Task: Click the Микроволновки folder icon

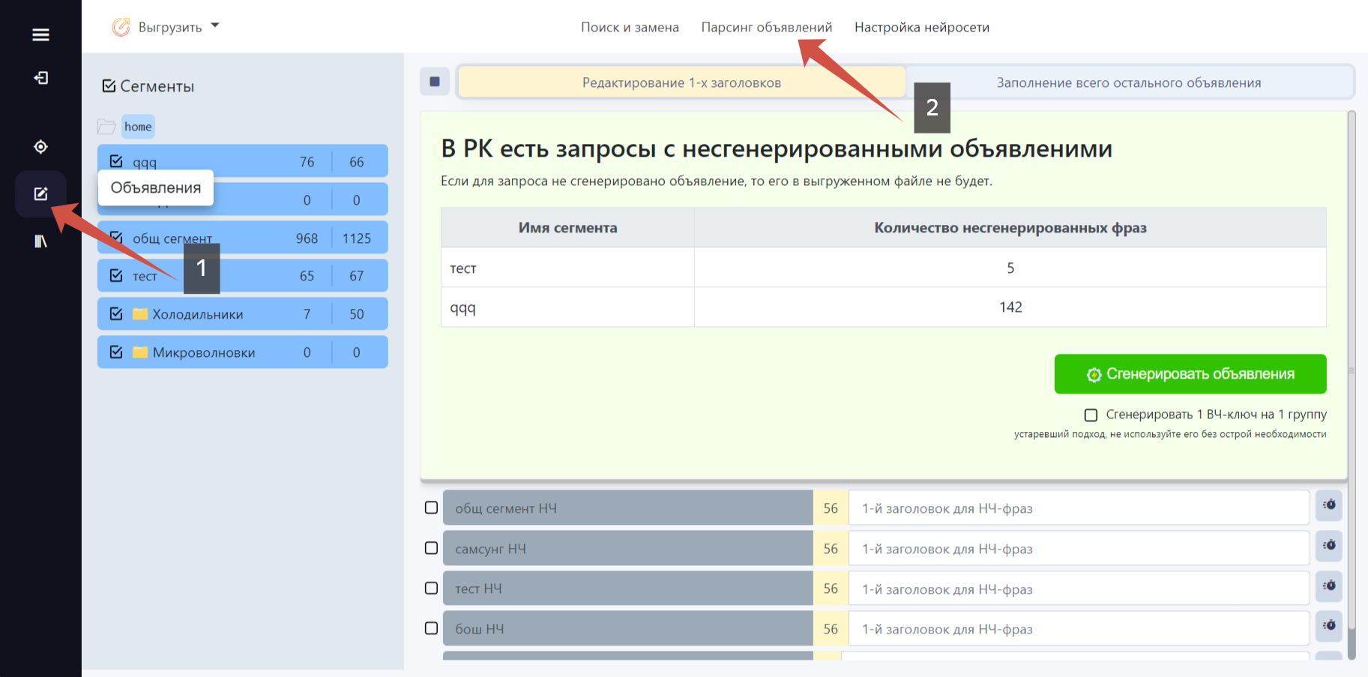Action: click(x=140, y=352)
